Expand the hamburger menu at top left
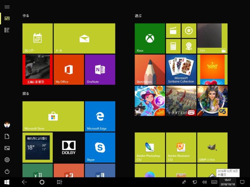Viewport: 250px width, 187px height. (7, 7)
